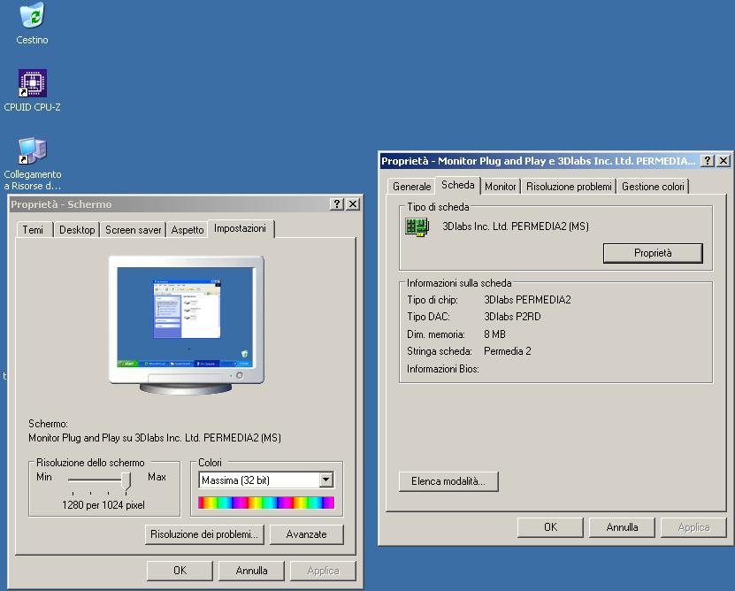Confirm with OK in the Monitor properties window
This screenshot has height=591, width=735.
point(551,527)
